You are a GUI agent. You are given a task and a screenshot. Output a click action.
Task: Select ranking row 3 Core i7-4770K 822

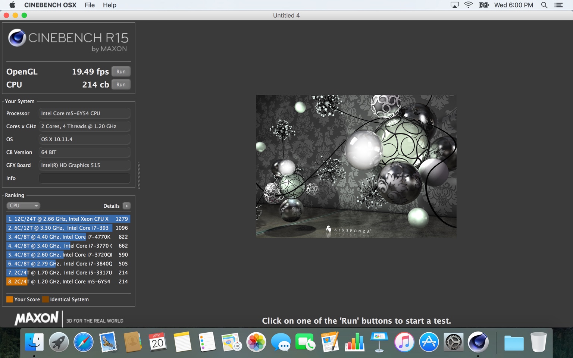pos(68,237)
